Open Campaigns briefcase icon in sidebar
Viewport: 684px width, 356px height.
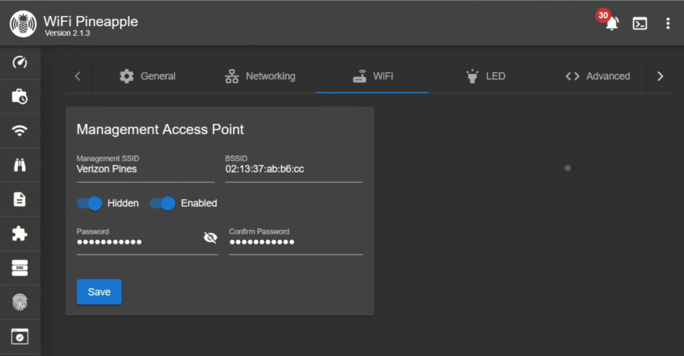(x=19, y=97)
